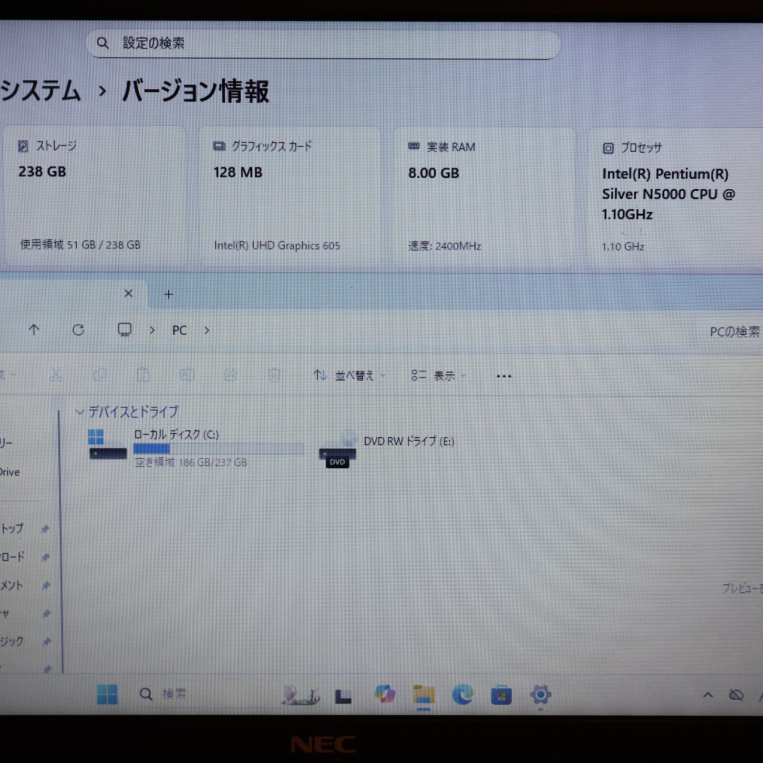
Task: Open the view 表示 dropdown
Action: click(443, 376)
